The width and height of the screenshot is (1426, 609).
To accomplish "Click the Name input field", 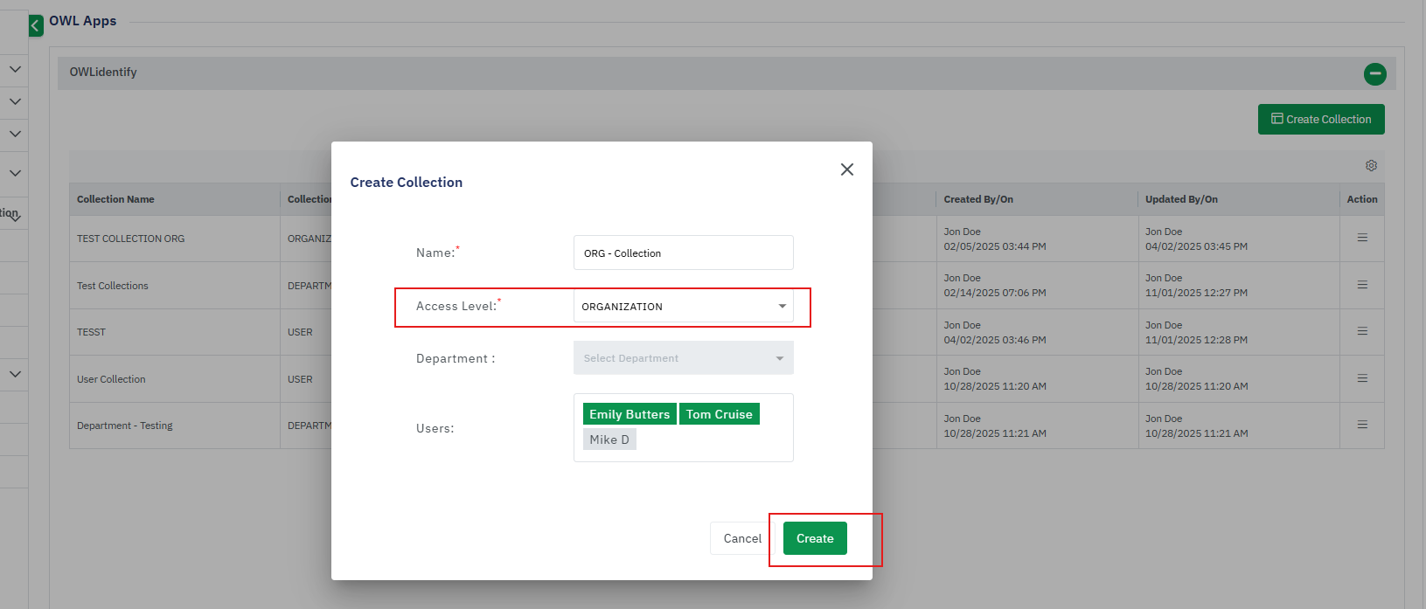I will coord(683,253).
